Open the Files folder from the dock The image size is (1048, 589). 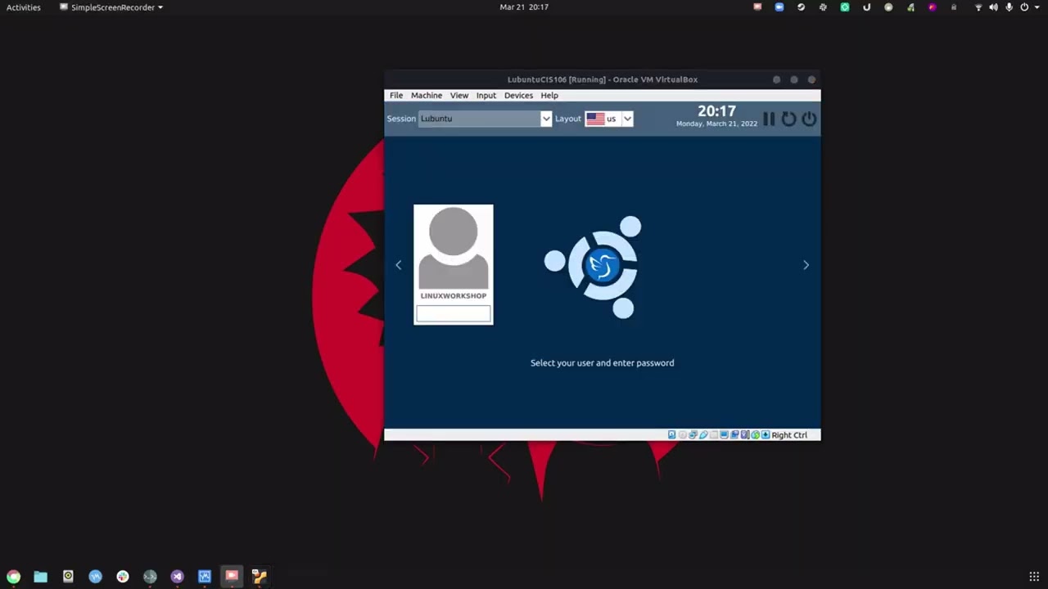[x=40, y=577]
